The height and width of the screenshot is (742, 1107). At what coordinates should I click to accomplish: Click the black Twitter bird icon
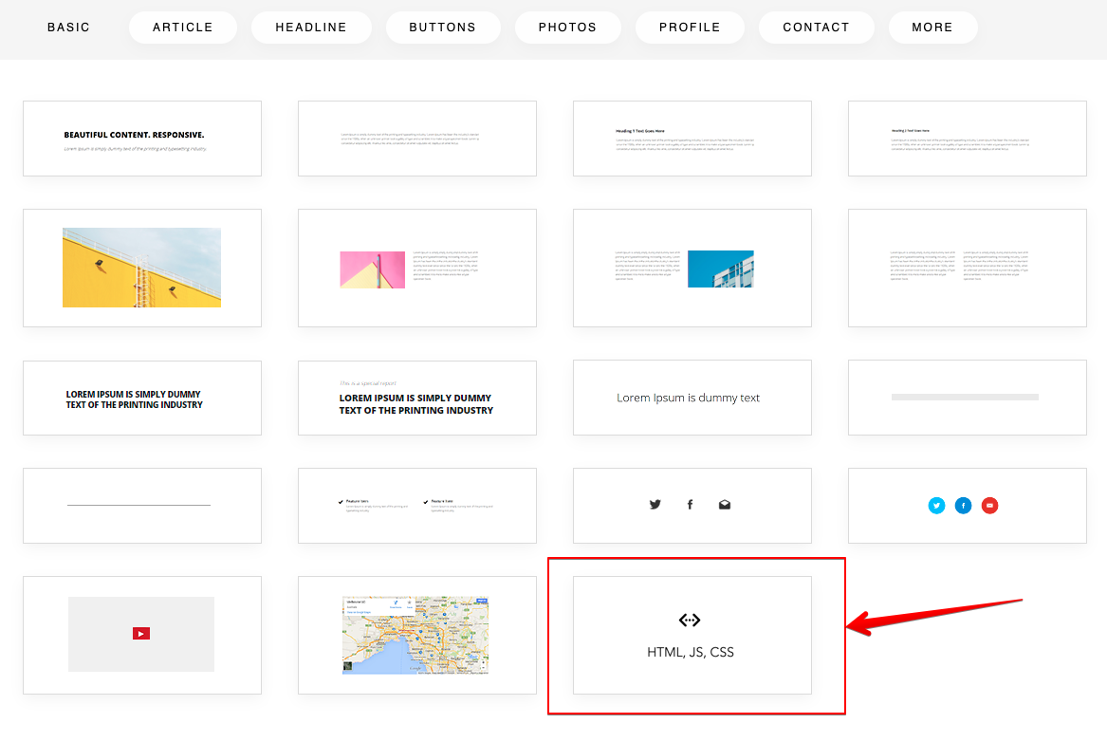(655, 505)
